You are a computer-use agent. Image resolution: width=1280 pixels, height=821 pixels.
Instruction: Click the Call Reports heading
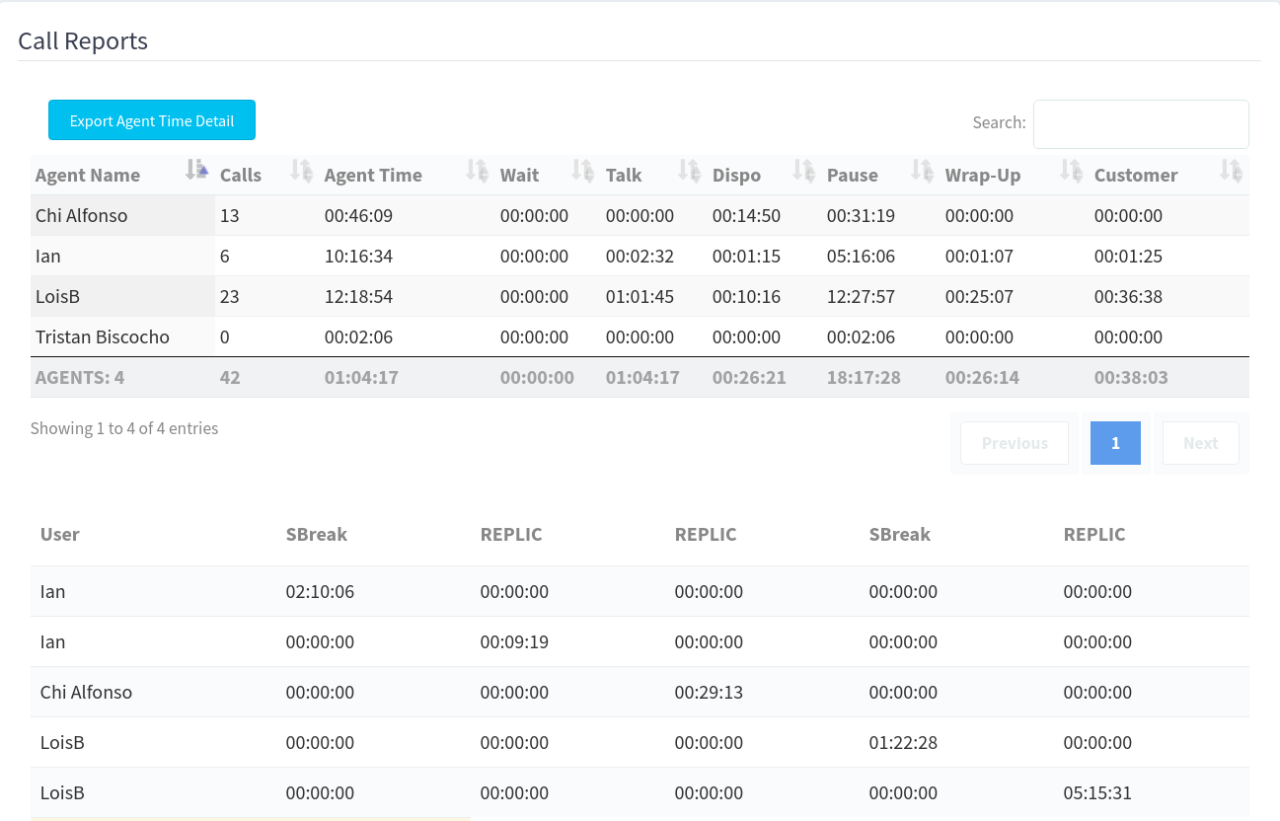pyautogui.click(x=83, y=40)
